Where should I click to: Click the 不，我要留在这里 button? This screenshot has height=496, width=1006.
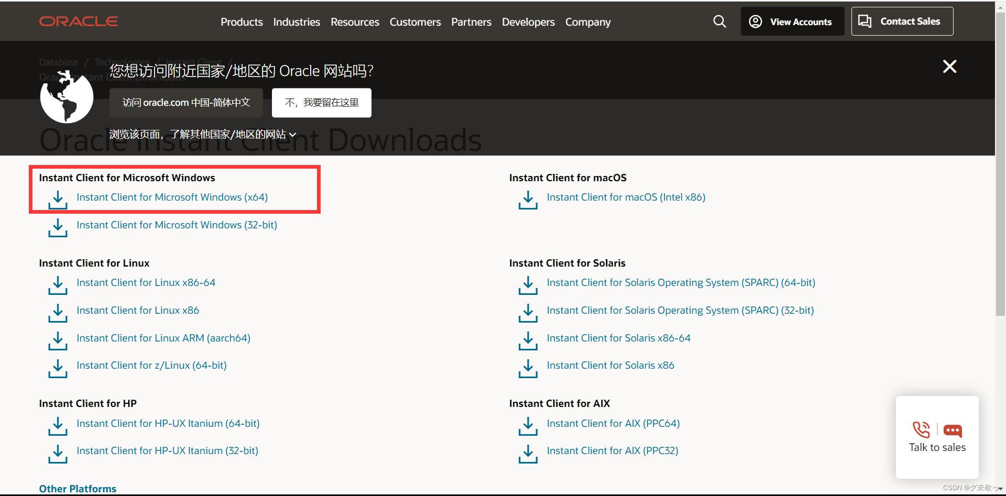321,103
